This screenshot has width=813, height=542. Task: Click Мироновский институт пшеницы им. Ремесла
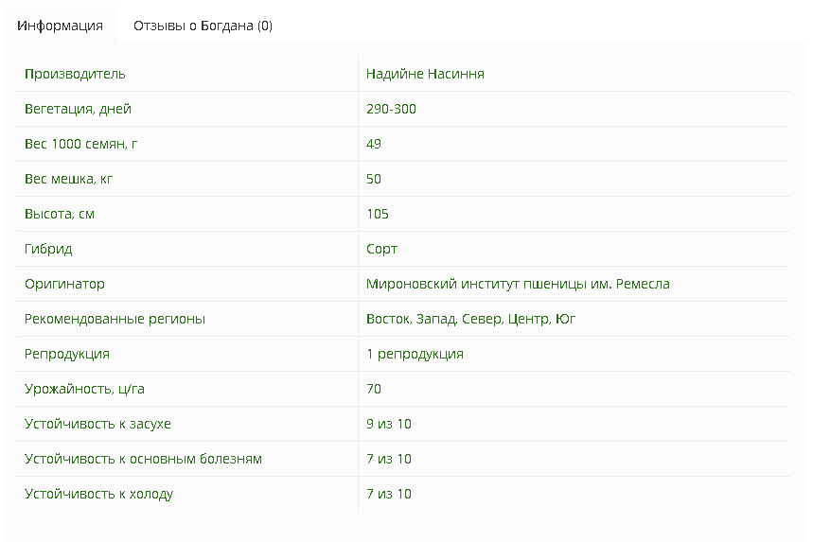518,284
